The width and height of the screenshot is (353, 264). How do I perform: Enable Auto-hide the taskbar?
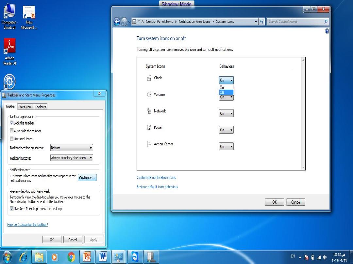[x=11, y=131]
